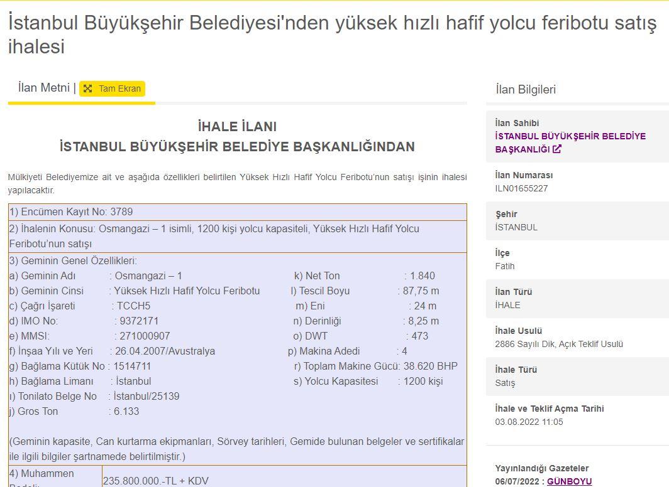The height and width of the screenshot is (487, 669).
Task: Click the Şehir value İSTANBUL
Action: [516, 227]
